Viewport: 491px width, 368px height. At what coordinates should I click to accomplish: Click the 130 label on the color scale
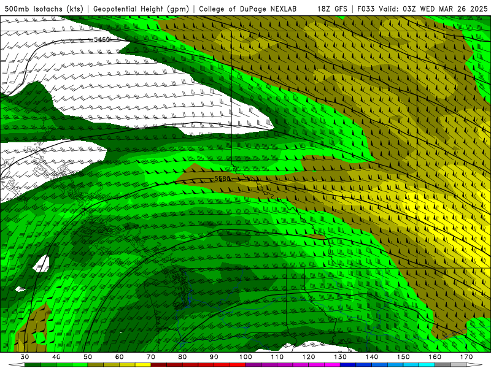click(x=340, y=357)
